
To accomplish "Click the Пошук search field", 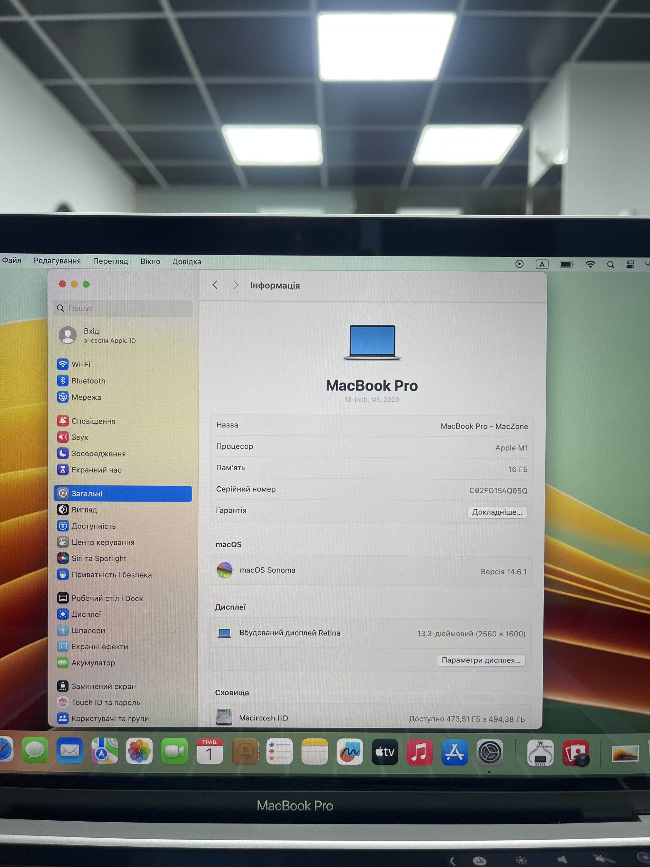I will pyautogui.click(x=123, y=309).
